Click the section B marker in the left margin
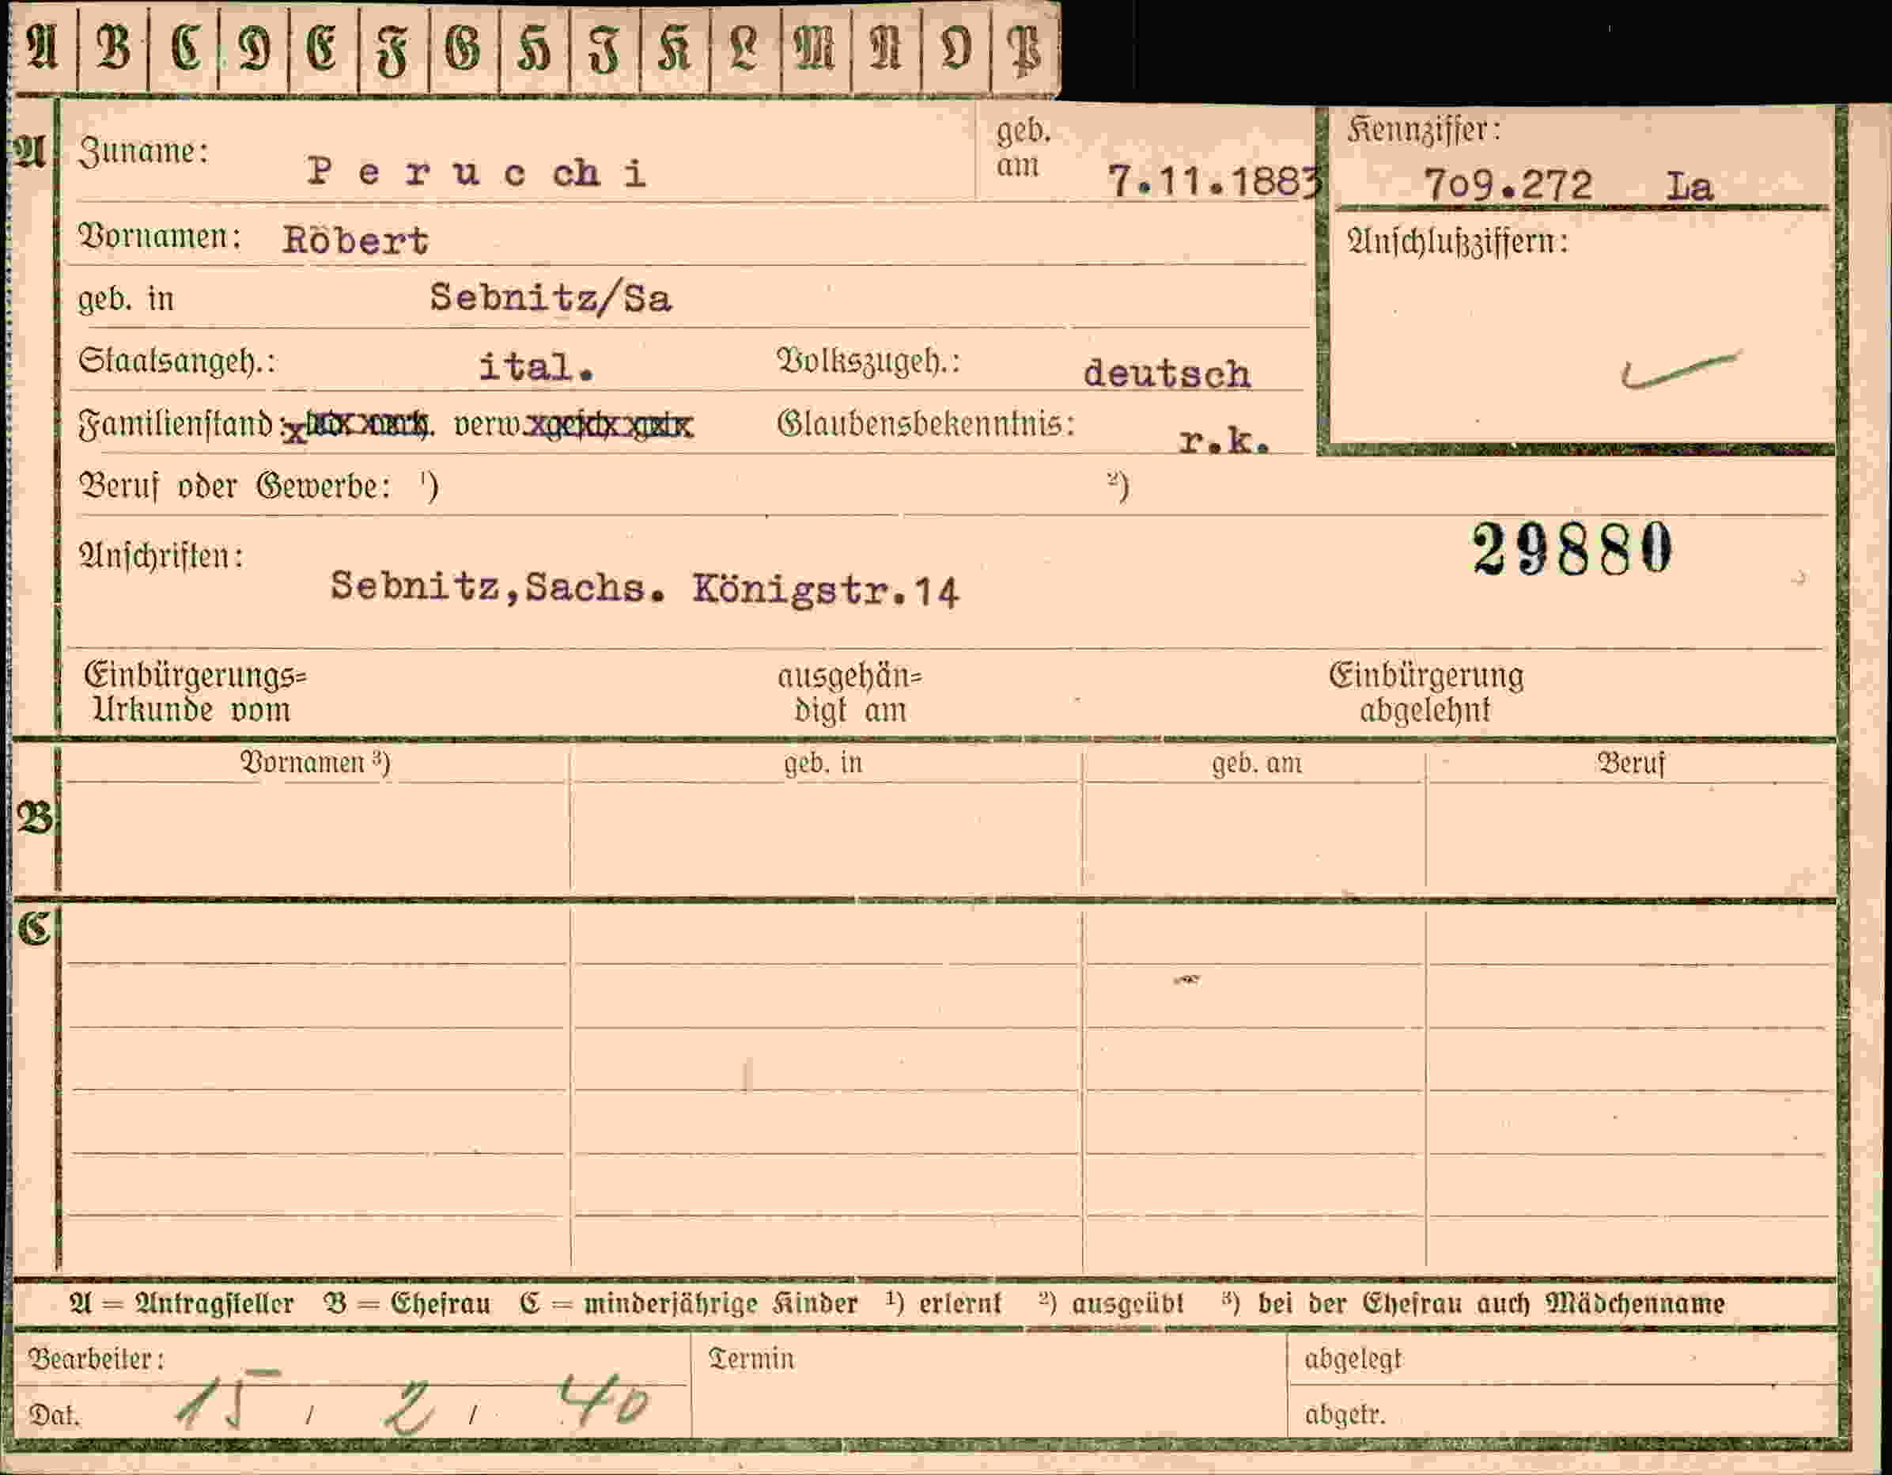This screenshot has height=1475, width=1892. [34, 817]
